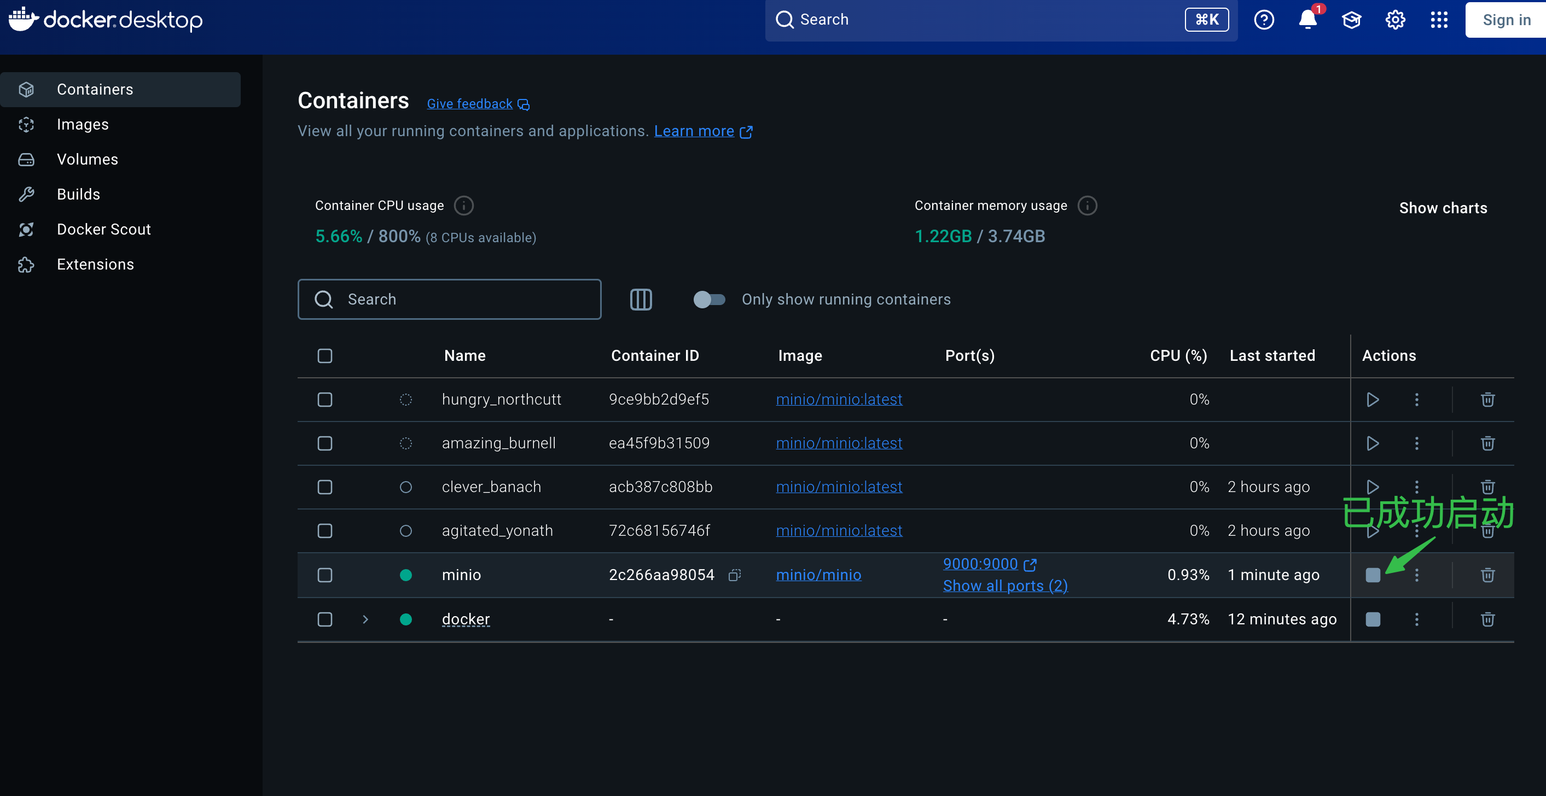Image resolution: width=1546 pixels, height=796 pixels.
Task: Open the settings gear icon
Action: (x=1395, y=20)
